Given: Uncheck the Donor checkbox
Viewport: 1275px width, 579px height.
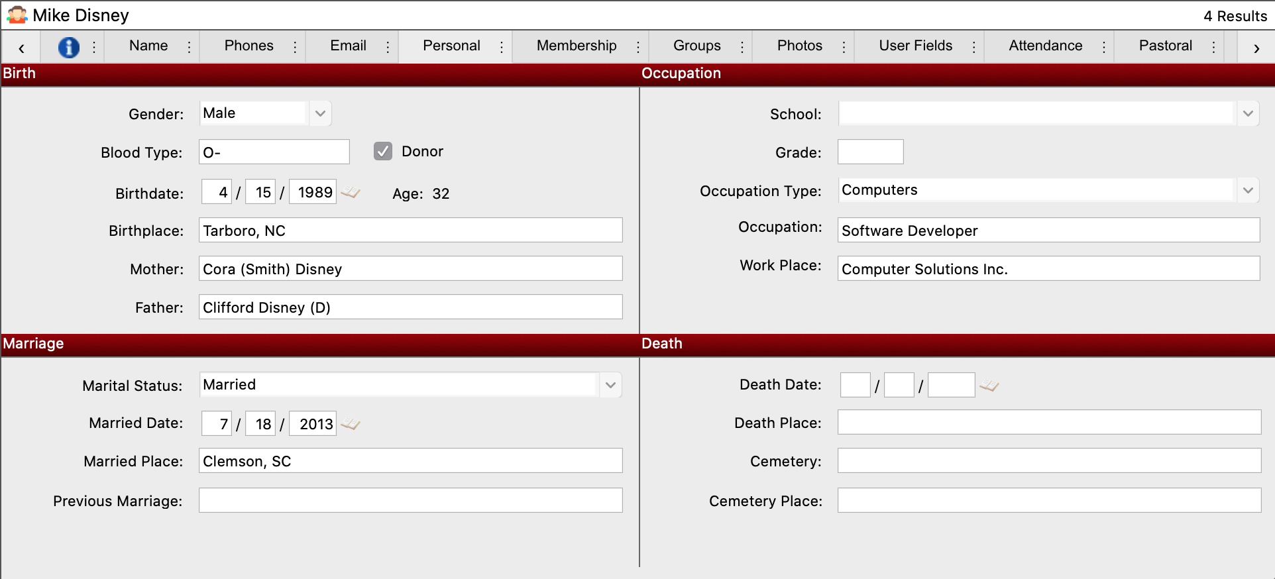Looking at the screenshot, I should 383,152.
